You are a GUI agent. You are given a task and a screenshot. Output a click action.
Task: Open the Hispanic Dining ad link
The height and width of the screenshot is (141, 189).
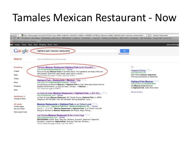pyautogui.click(x=138, y=71)
